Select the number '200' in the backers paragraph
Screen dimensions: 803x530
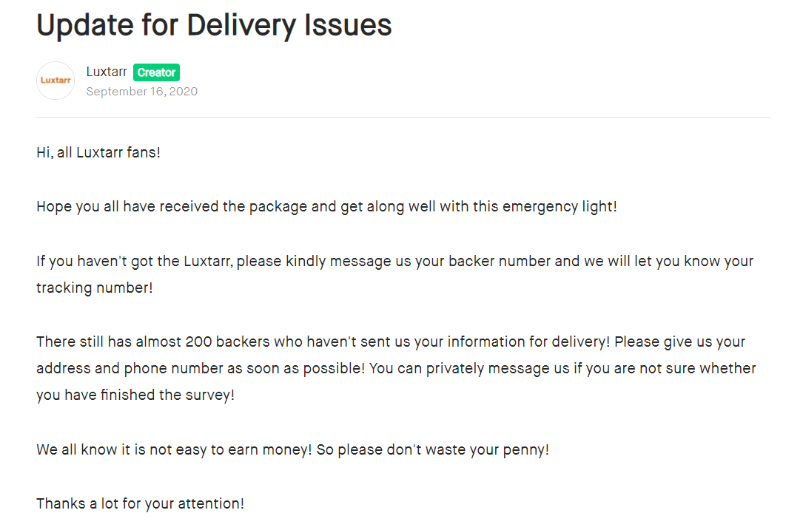click(x=198, y=342)
